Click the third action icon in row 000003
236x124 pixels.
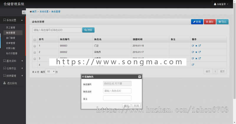(200, 46)
